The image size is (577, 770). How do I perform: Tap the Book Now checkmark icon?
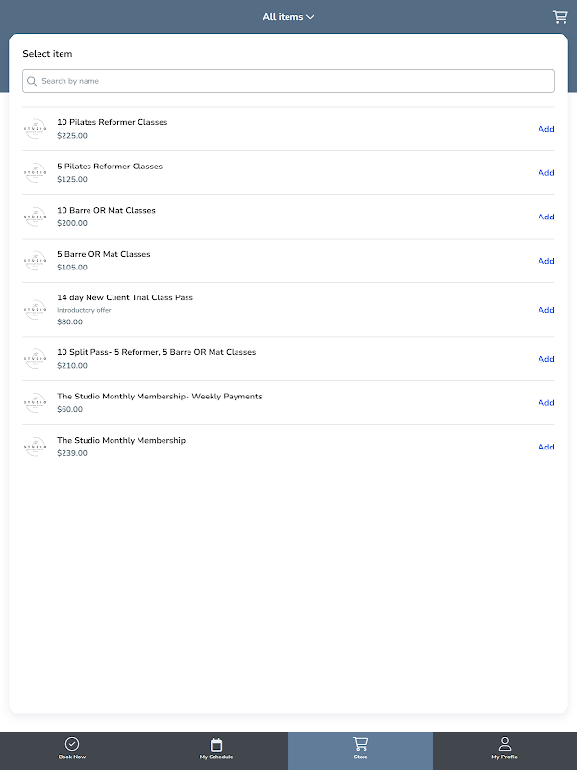[x=72, y=744]
